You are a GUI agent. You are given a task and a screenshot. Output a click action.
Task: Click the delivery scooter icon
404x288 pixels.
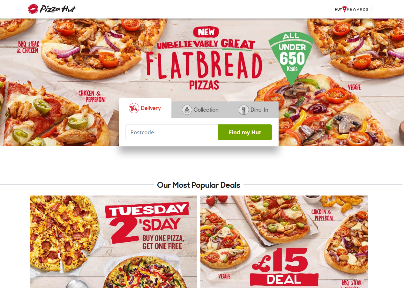coord(134,108)
